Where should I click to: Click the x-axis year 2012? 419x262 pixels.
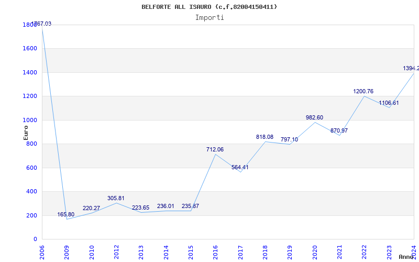(116, 253)
